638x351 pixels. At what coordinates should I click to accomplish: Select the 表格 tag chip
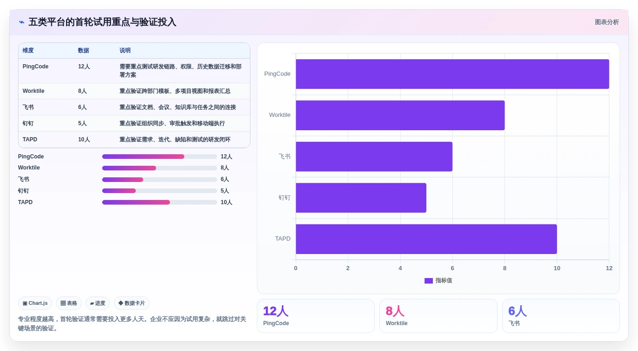tap(69, 303)
